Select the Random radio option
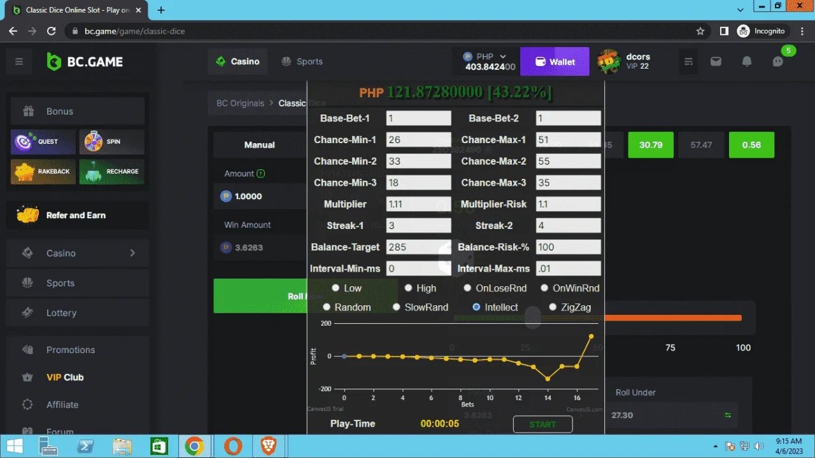 click(327, 307)
